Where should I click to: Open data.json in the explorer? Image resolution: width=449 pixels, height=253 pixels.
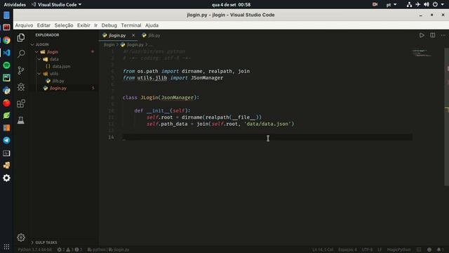pyautogui.click(x=61, y=66)
